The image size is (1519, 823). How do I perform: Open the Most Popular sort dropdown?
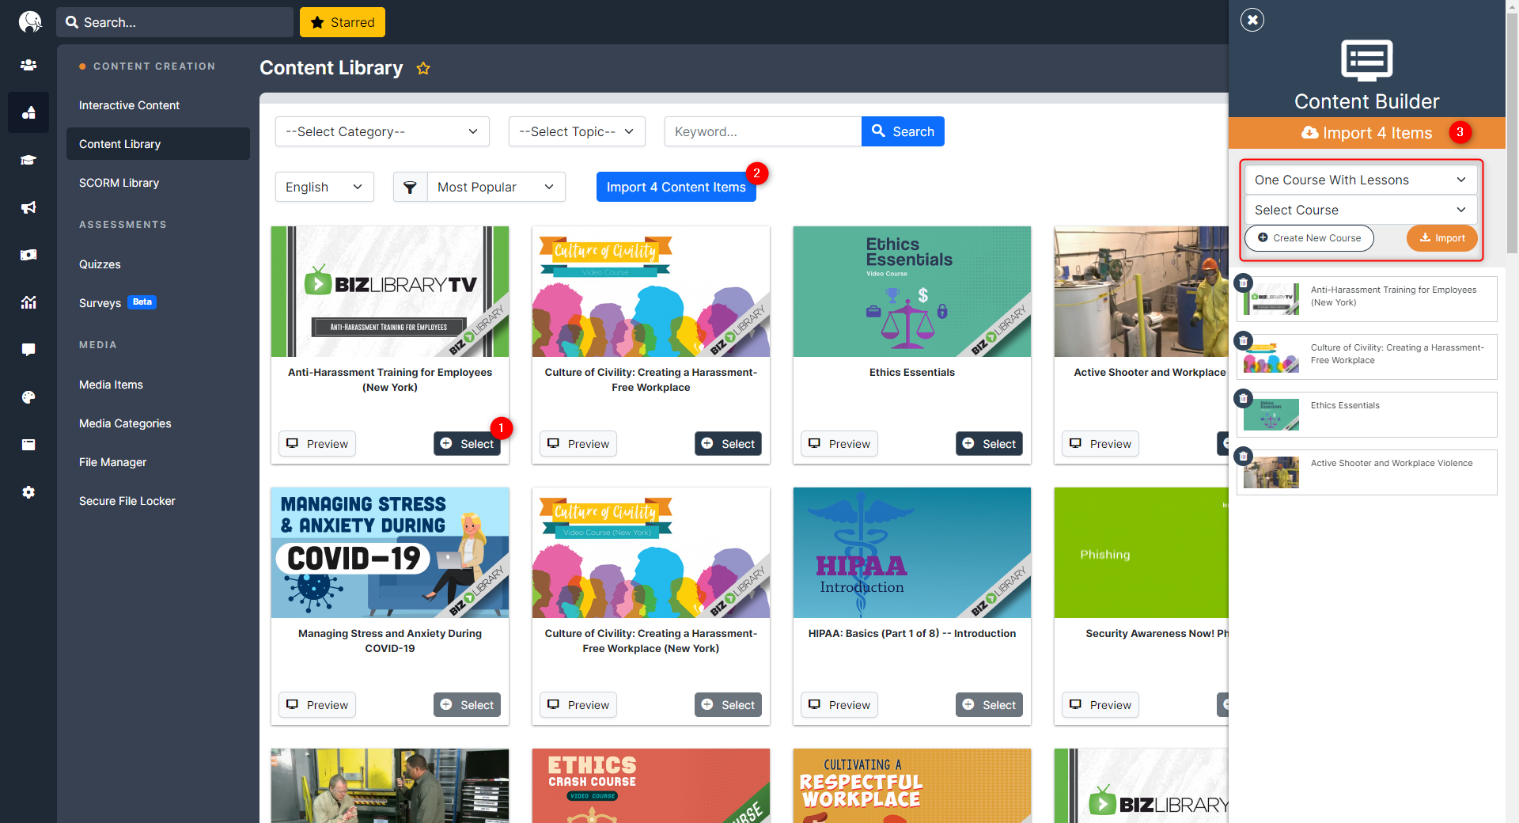pyautogui.click(x=496, y=187)
